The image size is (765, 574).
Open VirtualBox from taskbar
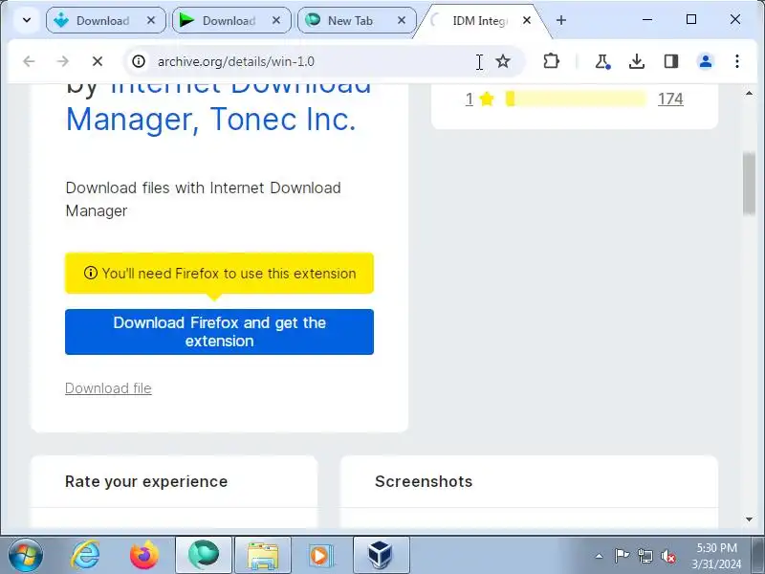point(381,556)
